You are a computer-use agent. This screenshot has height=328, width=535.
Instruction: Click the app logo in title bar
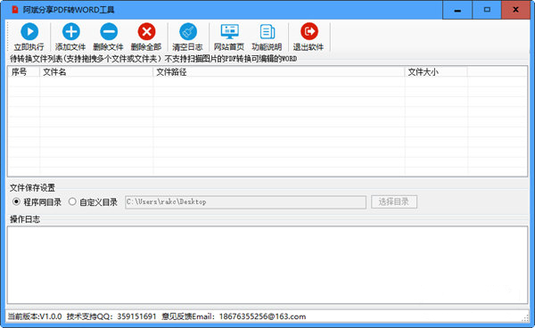[14, 10]
